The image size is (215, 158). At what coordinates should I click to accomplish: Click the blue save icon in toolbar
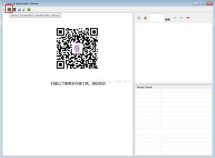pyautogui.click(x=19, y=10)
